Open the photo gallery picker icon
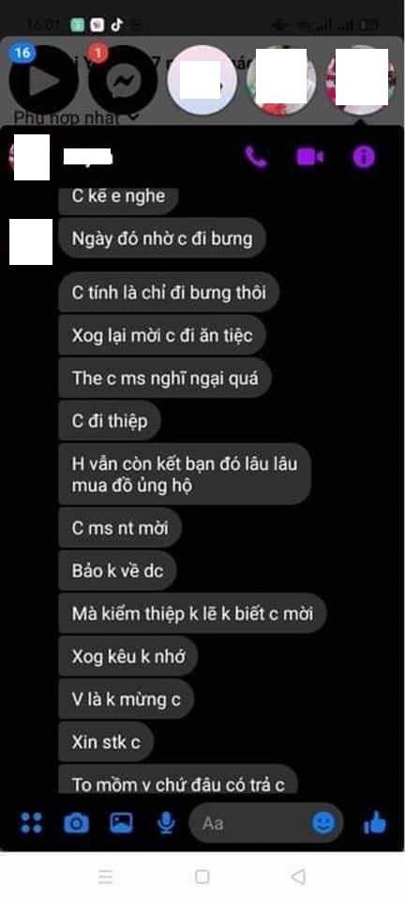 pyautogui.click(x=122, y=823)
